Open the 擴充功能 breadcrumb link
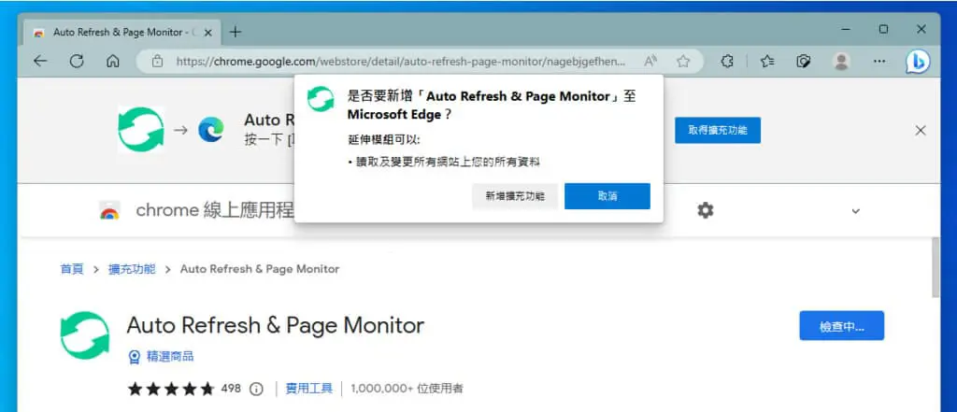The image size is (957, 412). click(x=132, y=268)
